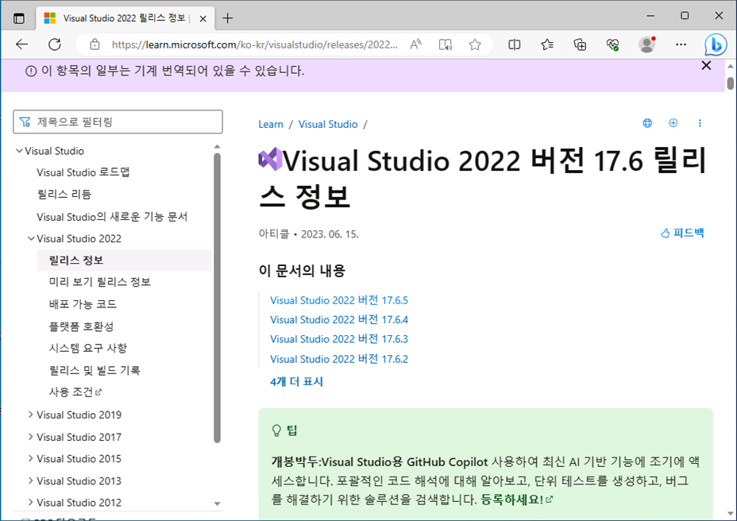Image resolution: width=737 pixels, height=521 pixels.
Task: Open the tab actions menu icon
Action: [19, 18]
